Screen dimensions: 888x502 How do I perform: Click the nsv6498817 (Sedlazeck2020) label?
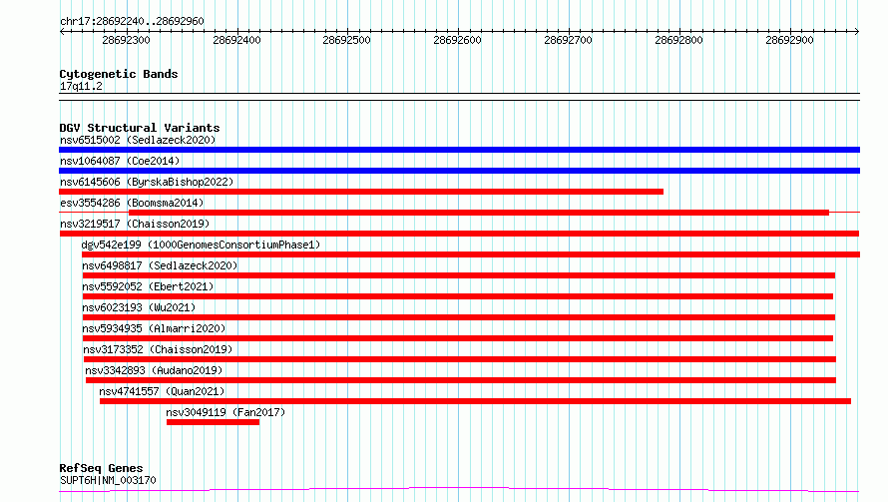coord(160,265)
